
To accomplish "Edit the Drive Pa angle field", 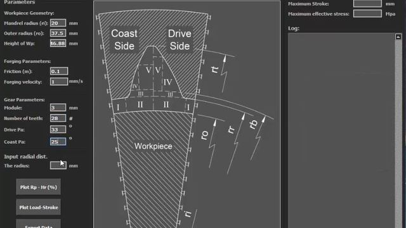I will (58, 129).
